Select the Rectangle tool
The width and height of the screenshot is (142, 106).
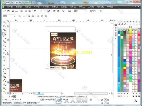[4, 45]
